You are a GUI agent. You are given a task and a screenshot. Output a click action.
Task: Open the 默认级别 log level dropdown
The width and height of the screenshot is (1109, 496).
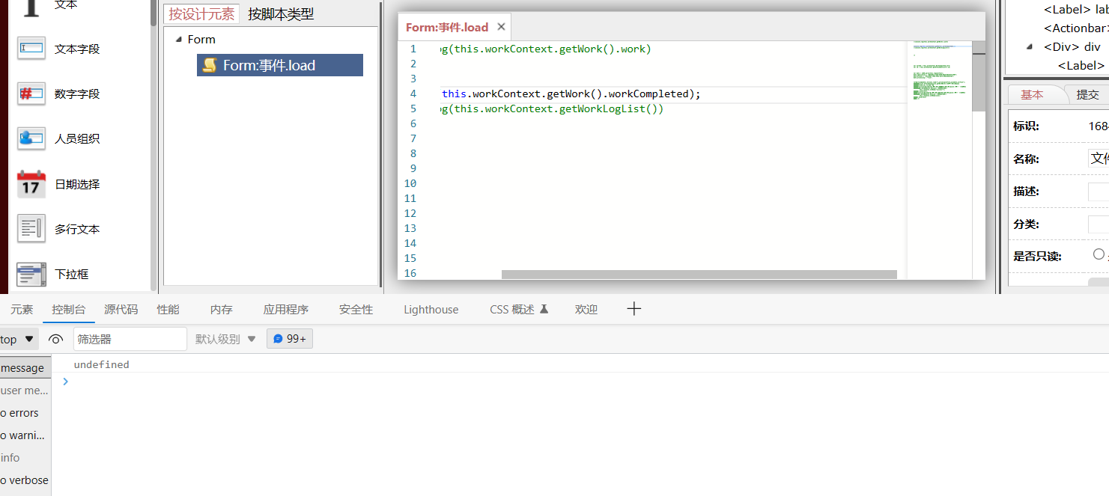coord(225,339)
